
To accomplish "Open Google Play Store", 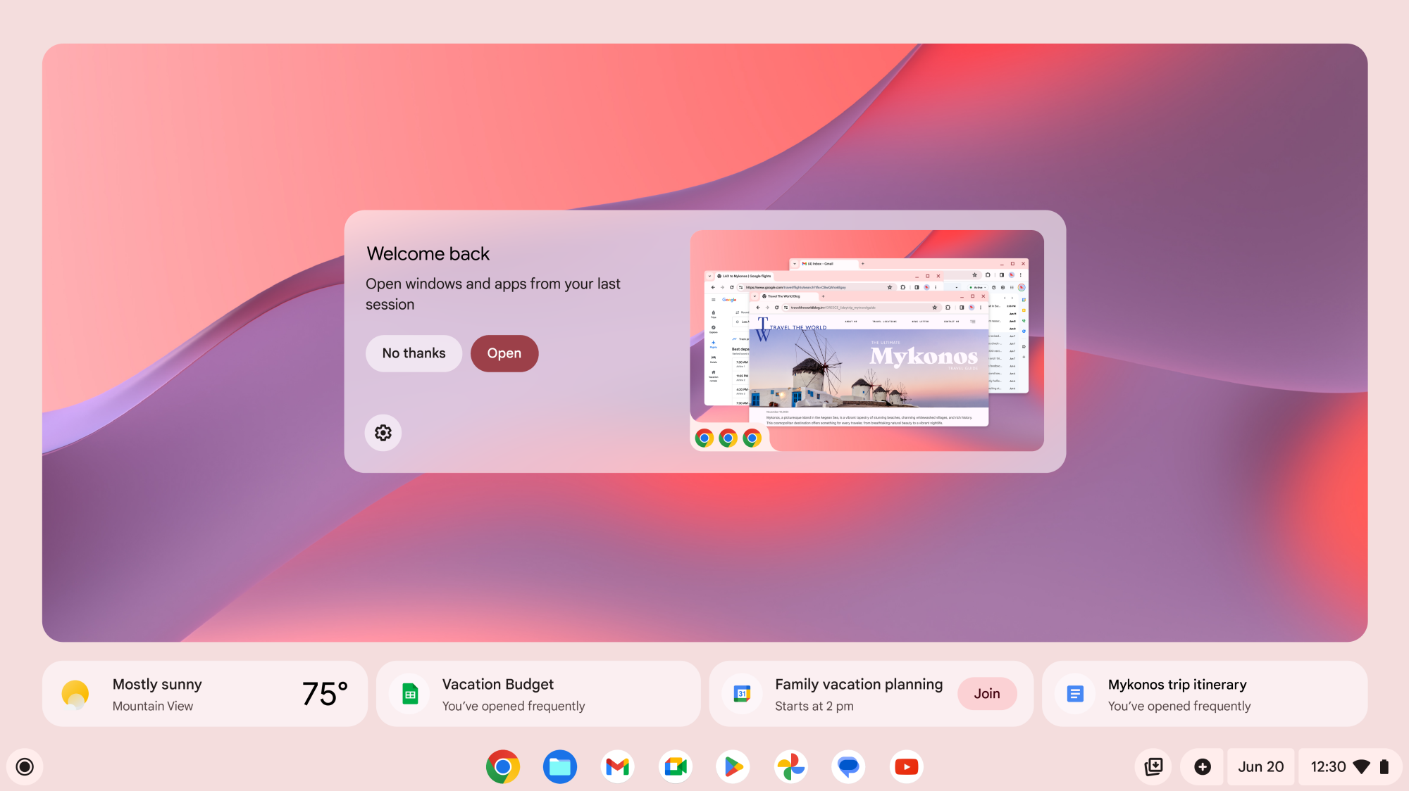I will (733, 766).
